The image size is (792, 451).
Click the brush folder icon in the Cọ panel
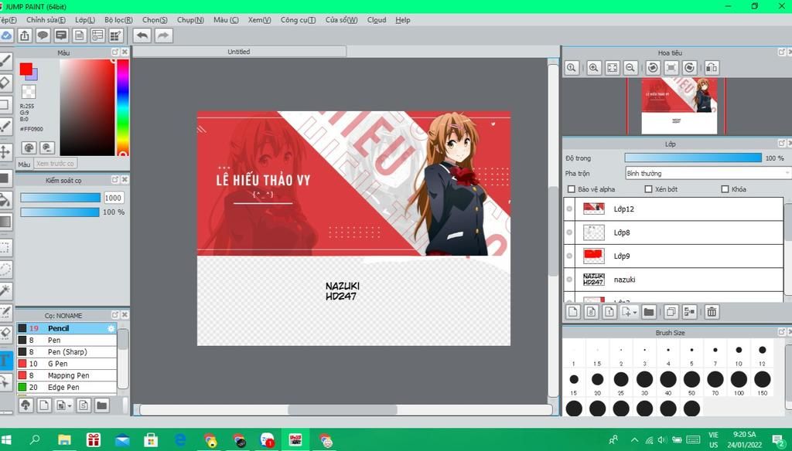[101, 405]
